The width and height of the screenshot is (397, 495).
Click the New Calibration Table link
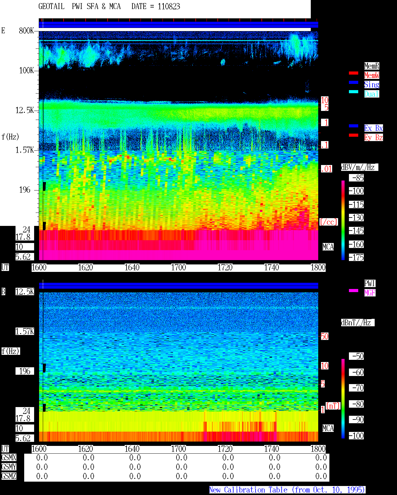[287, 490]
